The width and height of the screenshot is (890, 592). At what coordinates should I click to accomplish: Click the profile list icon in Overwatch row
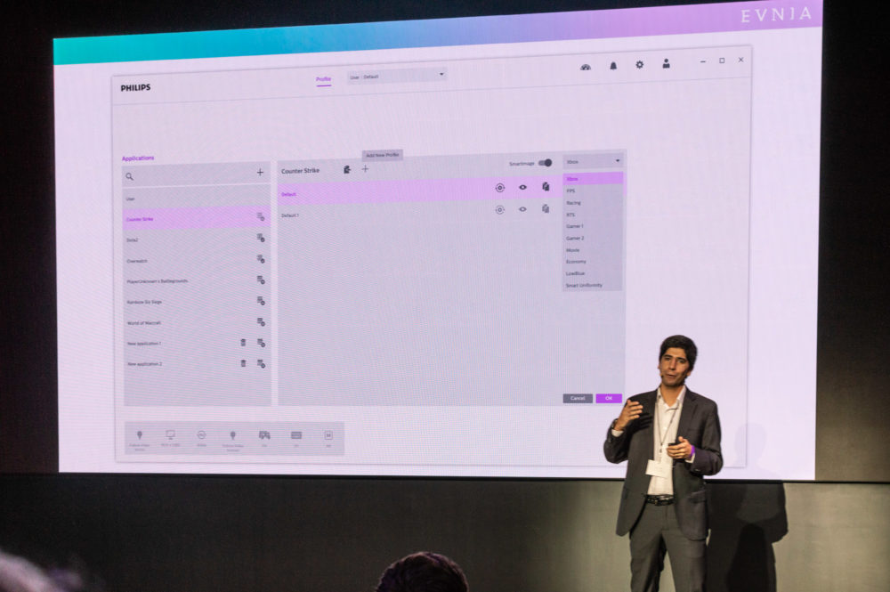261,259
